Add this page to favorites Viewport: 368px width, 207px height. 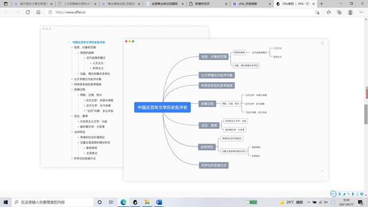point(328,12)
